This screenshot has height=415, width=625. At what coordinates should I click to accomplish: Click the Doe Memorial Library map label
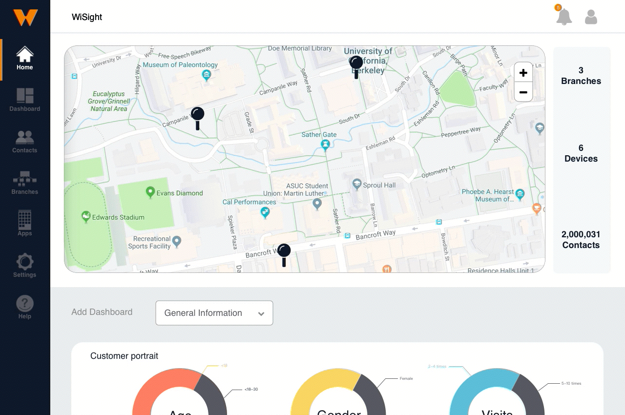300,48
